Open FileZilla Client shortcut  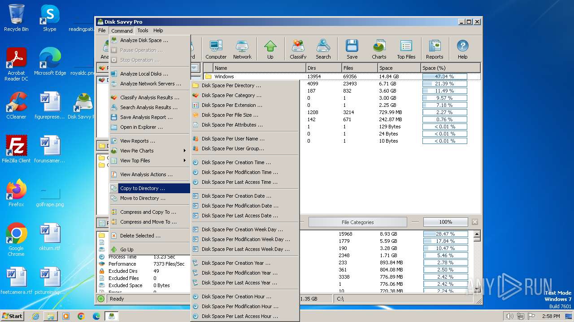[x=16, y=149]
